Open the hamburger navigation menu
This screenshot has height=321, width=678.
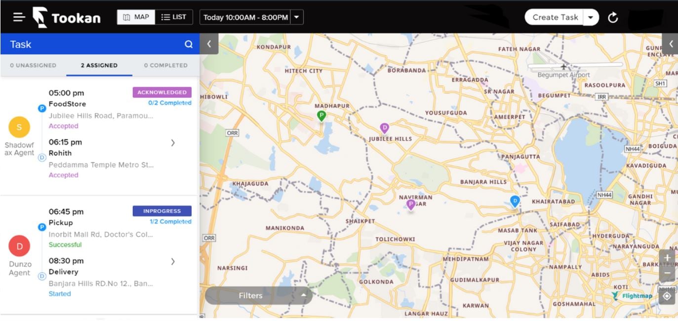[x=19, y=17]
